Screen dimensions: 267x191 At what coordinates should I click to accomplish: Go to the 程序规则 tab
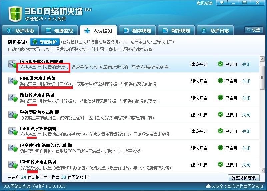click(137, 30)
